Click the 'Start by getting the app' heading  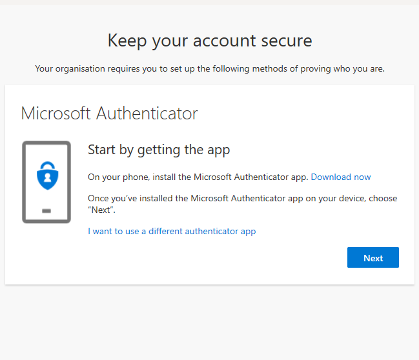tap(159, 150)
